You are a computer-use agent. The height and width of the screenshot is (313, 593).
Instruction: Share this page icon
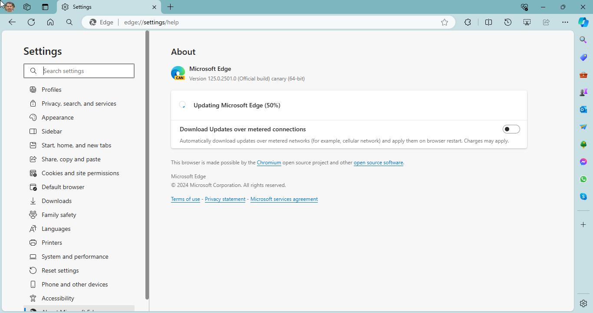click(546, 22)
